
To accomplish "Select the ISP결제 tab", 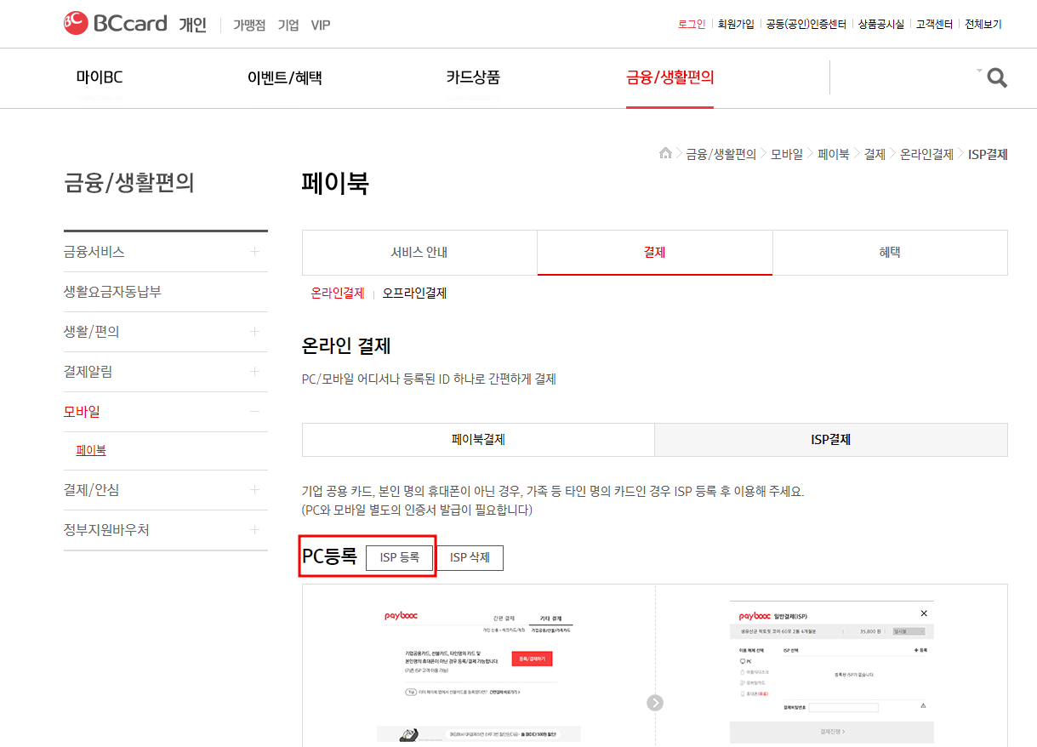I will pos(831,440).
